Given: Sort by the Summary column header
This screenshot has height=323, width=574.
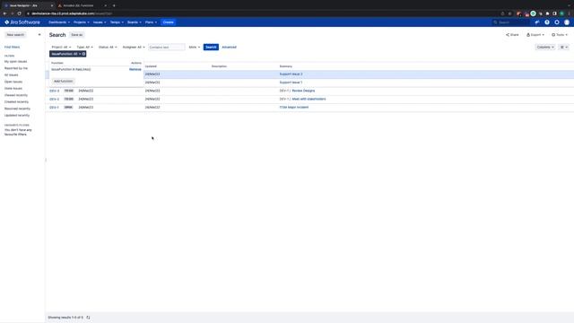Looking at the screenshot, I should pyautogui.click(x=286, y=66).
